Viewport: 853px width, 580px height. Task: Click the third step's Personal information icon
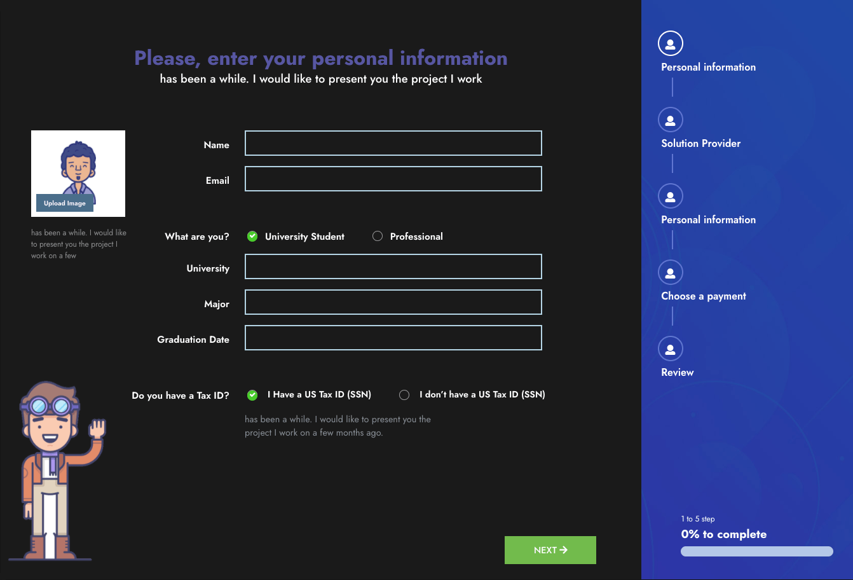(x=670, y=197)
